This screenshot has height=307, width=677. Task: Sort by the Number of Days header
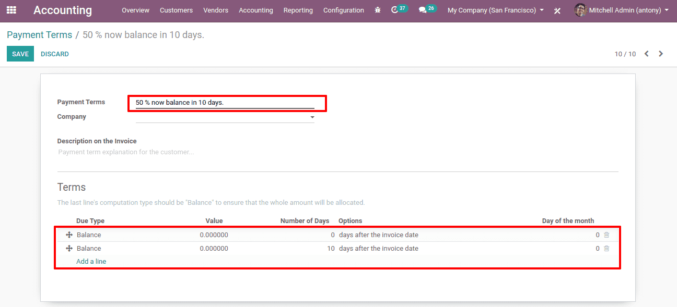305,221
